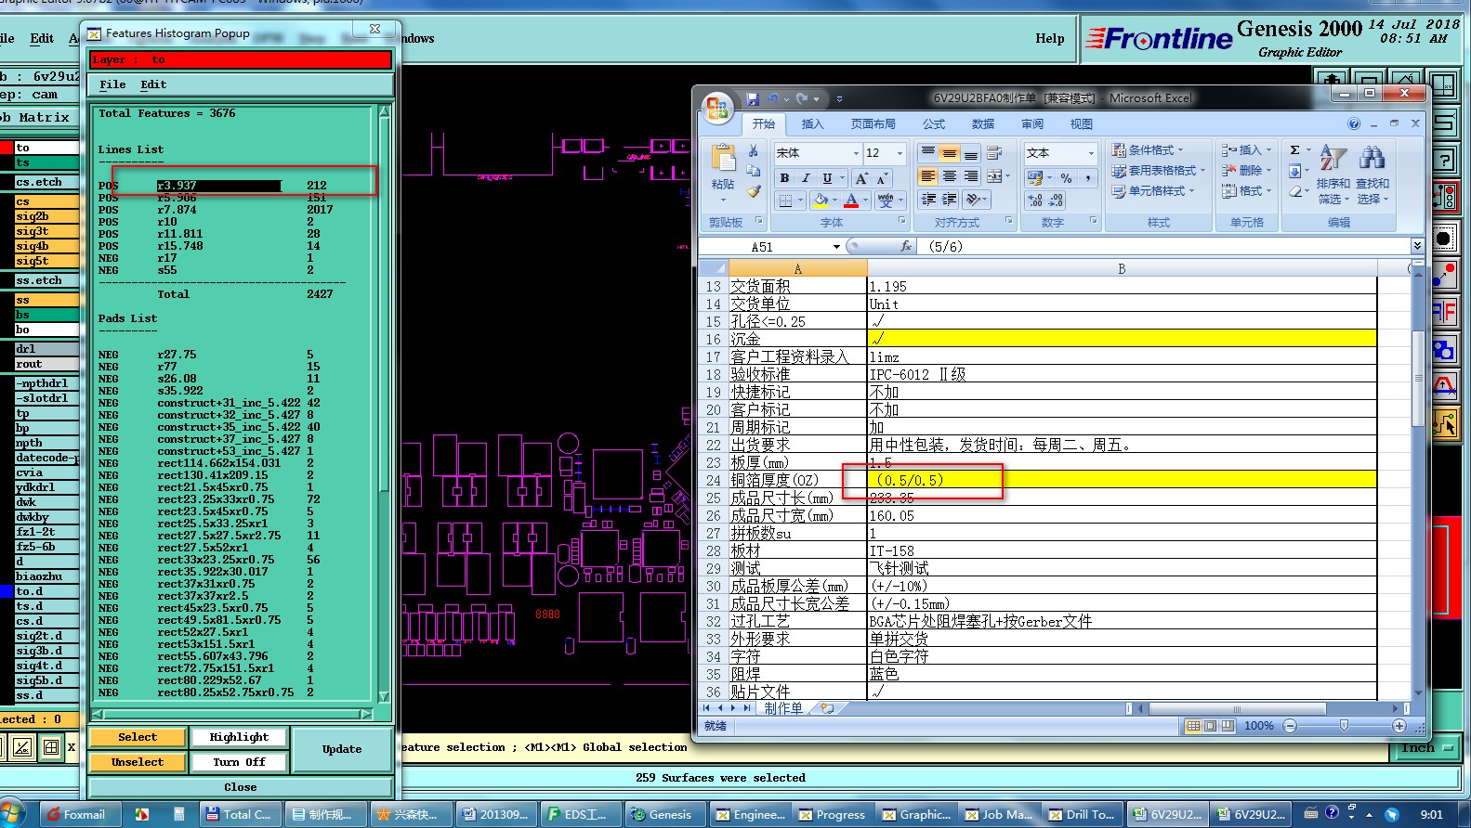Click Excel help question mark icon
The width and height of the screenshot is (1471, 828).
click(x=1354, y=123)
